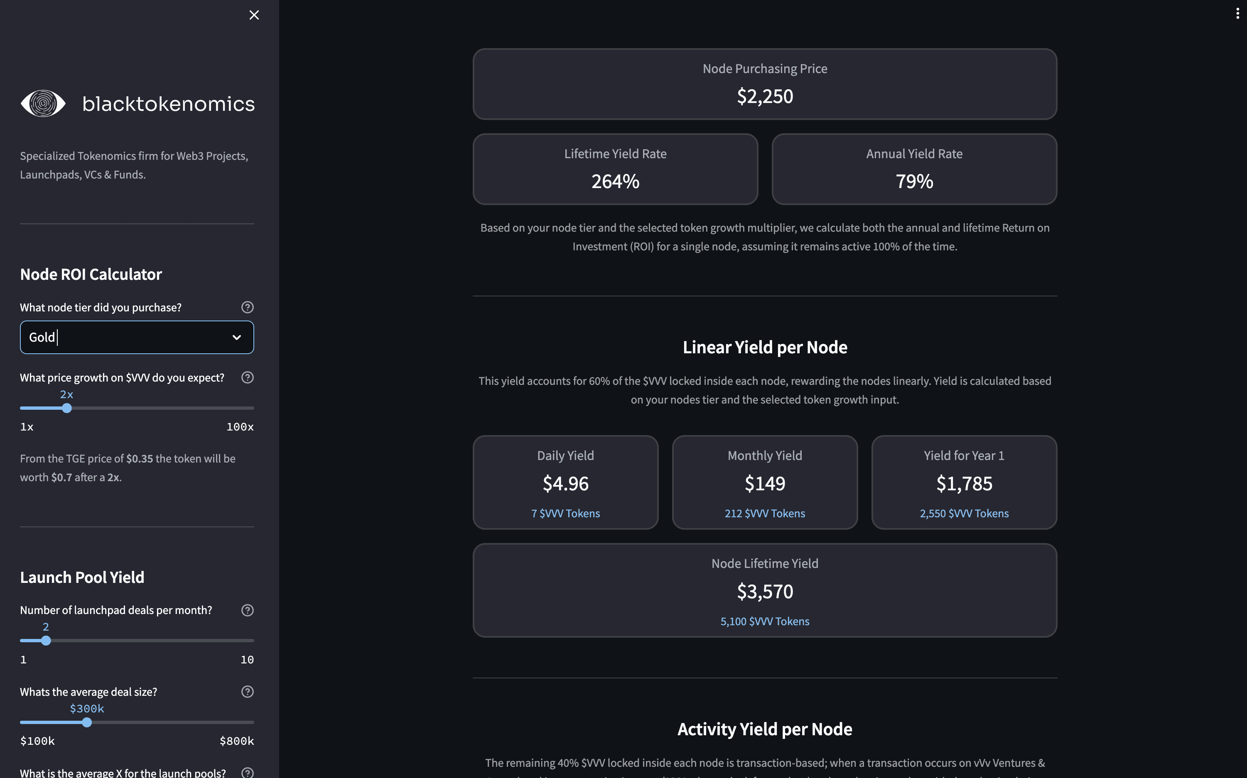Adjust the $VVV price growth slider handle

pos(66,408)
